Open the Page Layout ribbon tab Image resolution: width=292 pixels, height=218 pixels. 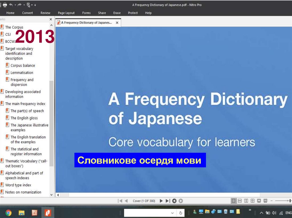pyautogui.click(x=66, y=13)
